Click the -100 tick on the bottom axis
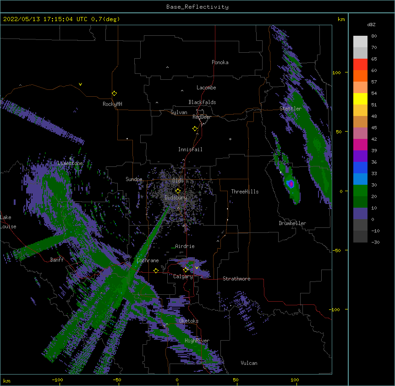Screen dimensions: 395x386 pos(58,380)
